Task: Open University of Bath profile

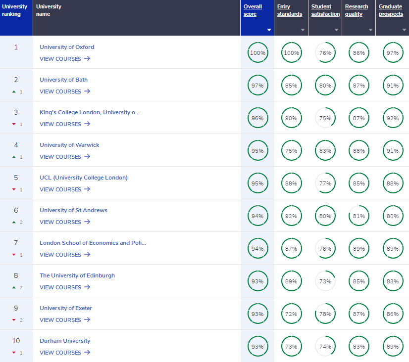Action: tap(64, 80)
